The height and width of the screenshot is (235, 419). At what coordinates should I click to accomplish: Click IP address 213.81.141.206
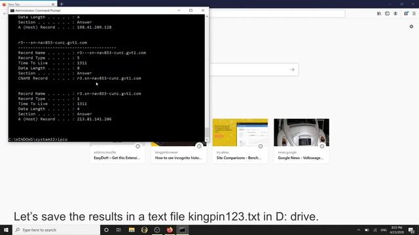[x=94, y=119]
